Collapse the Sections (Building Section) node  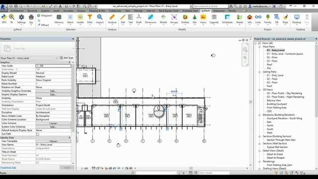tap(259, 136)
